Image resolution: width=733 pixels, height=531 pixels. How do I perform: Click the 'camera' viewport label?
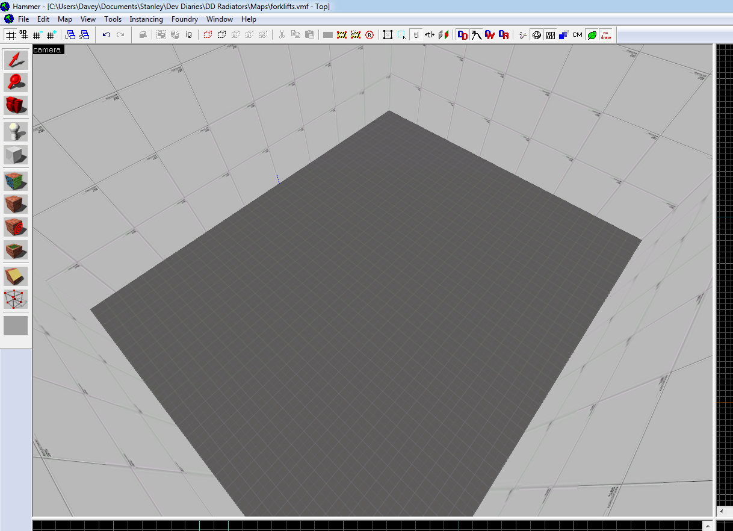(x=48, y=49)
